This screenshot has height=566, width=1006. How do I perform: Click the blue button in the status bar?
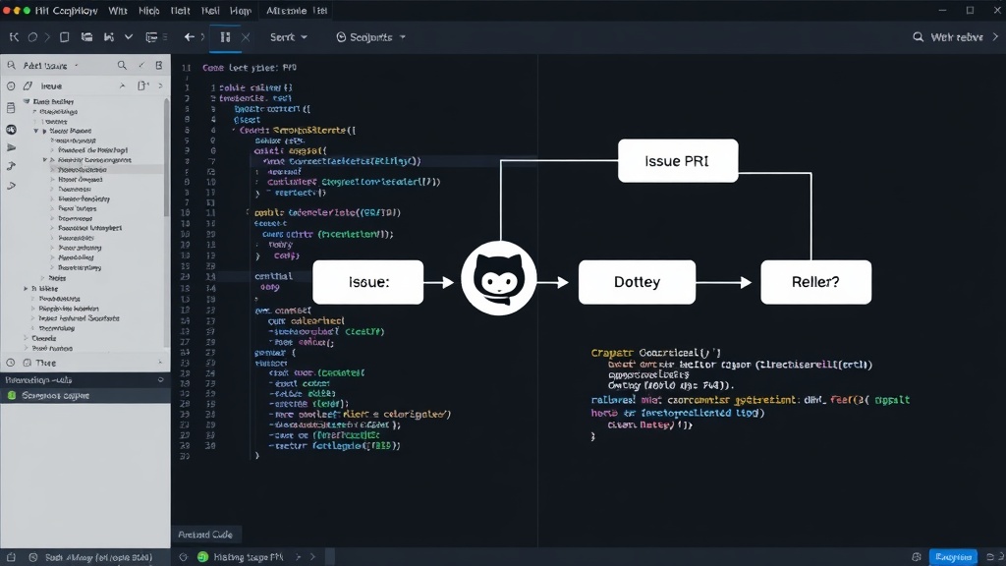[953, 557]
